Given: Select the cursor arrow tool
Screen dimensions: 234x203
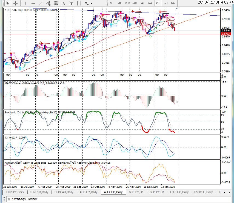Looking at the screenshot, I should [x=8, y=3].
